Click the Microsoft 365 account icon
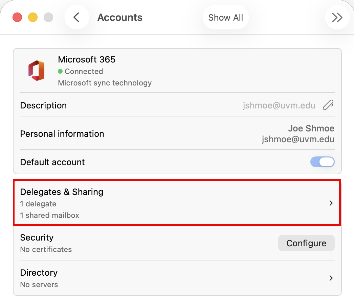Image resolution: width=354 pixels, height=301 pixels. coord(37,71)
